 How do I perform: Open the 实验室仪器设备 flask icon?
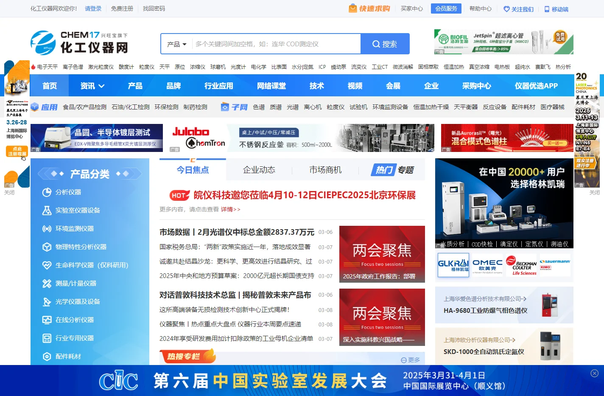(x=47, y=211)
